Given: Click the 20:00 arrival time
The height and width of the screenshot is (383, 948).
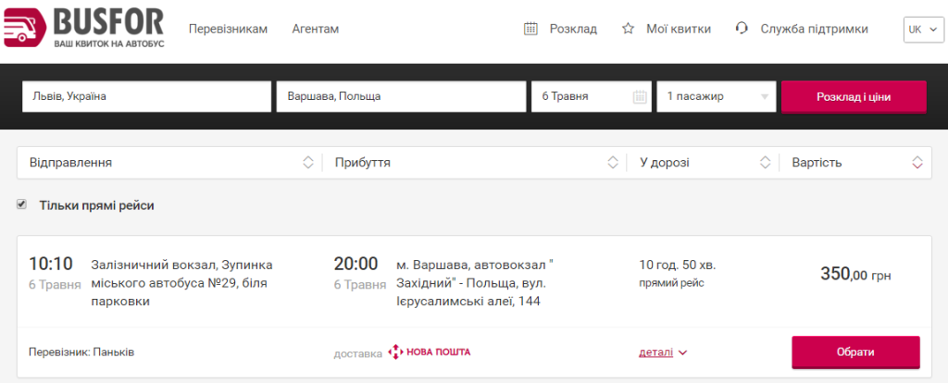Looking at the screenshot, I should (355, 264).
